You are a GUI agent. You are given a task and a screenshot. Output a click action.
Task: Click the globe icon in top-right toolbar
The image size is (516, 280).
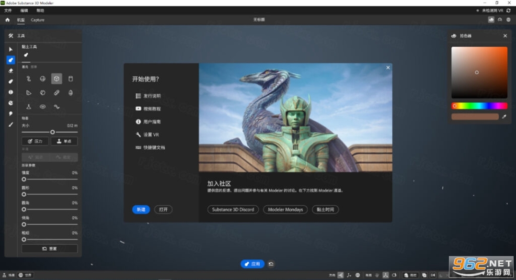click(x=508, y=20)
